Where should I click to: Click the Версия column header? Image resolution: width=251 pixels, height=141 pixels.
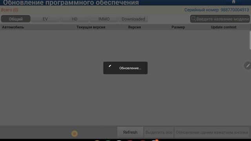[135, 27]
